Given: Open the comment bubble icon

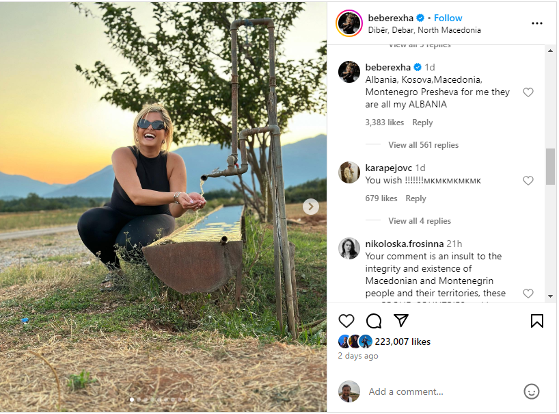Looking at the screenshot, I should [374, 321].
